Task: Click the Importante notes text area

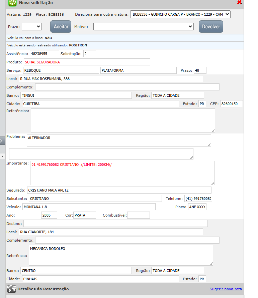Action: [122, 173]
